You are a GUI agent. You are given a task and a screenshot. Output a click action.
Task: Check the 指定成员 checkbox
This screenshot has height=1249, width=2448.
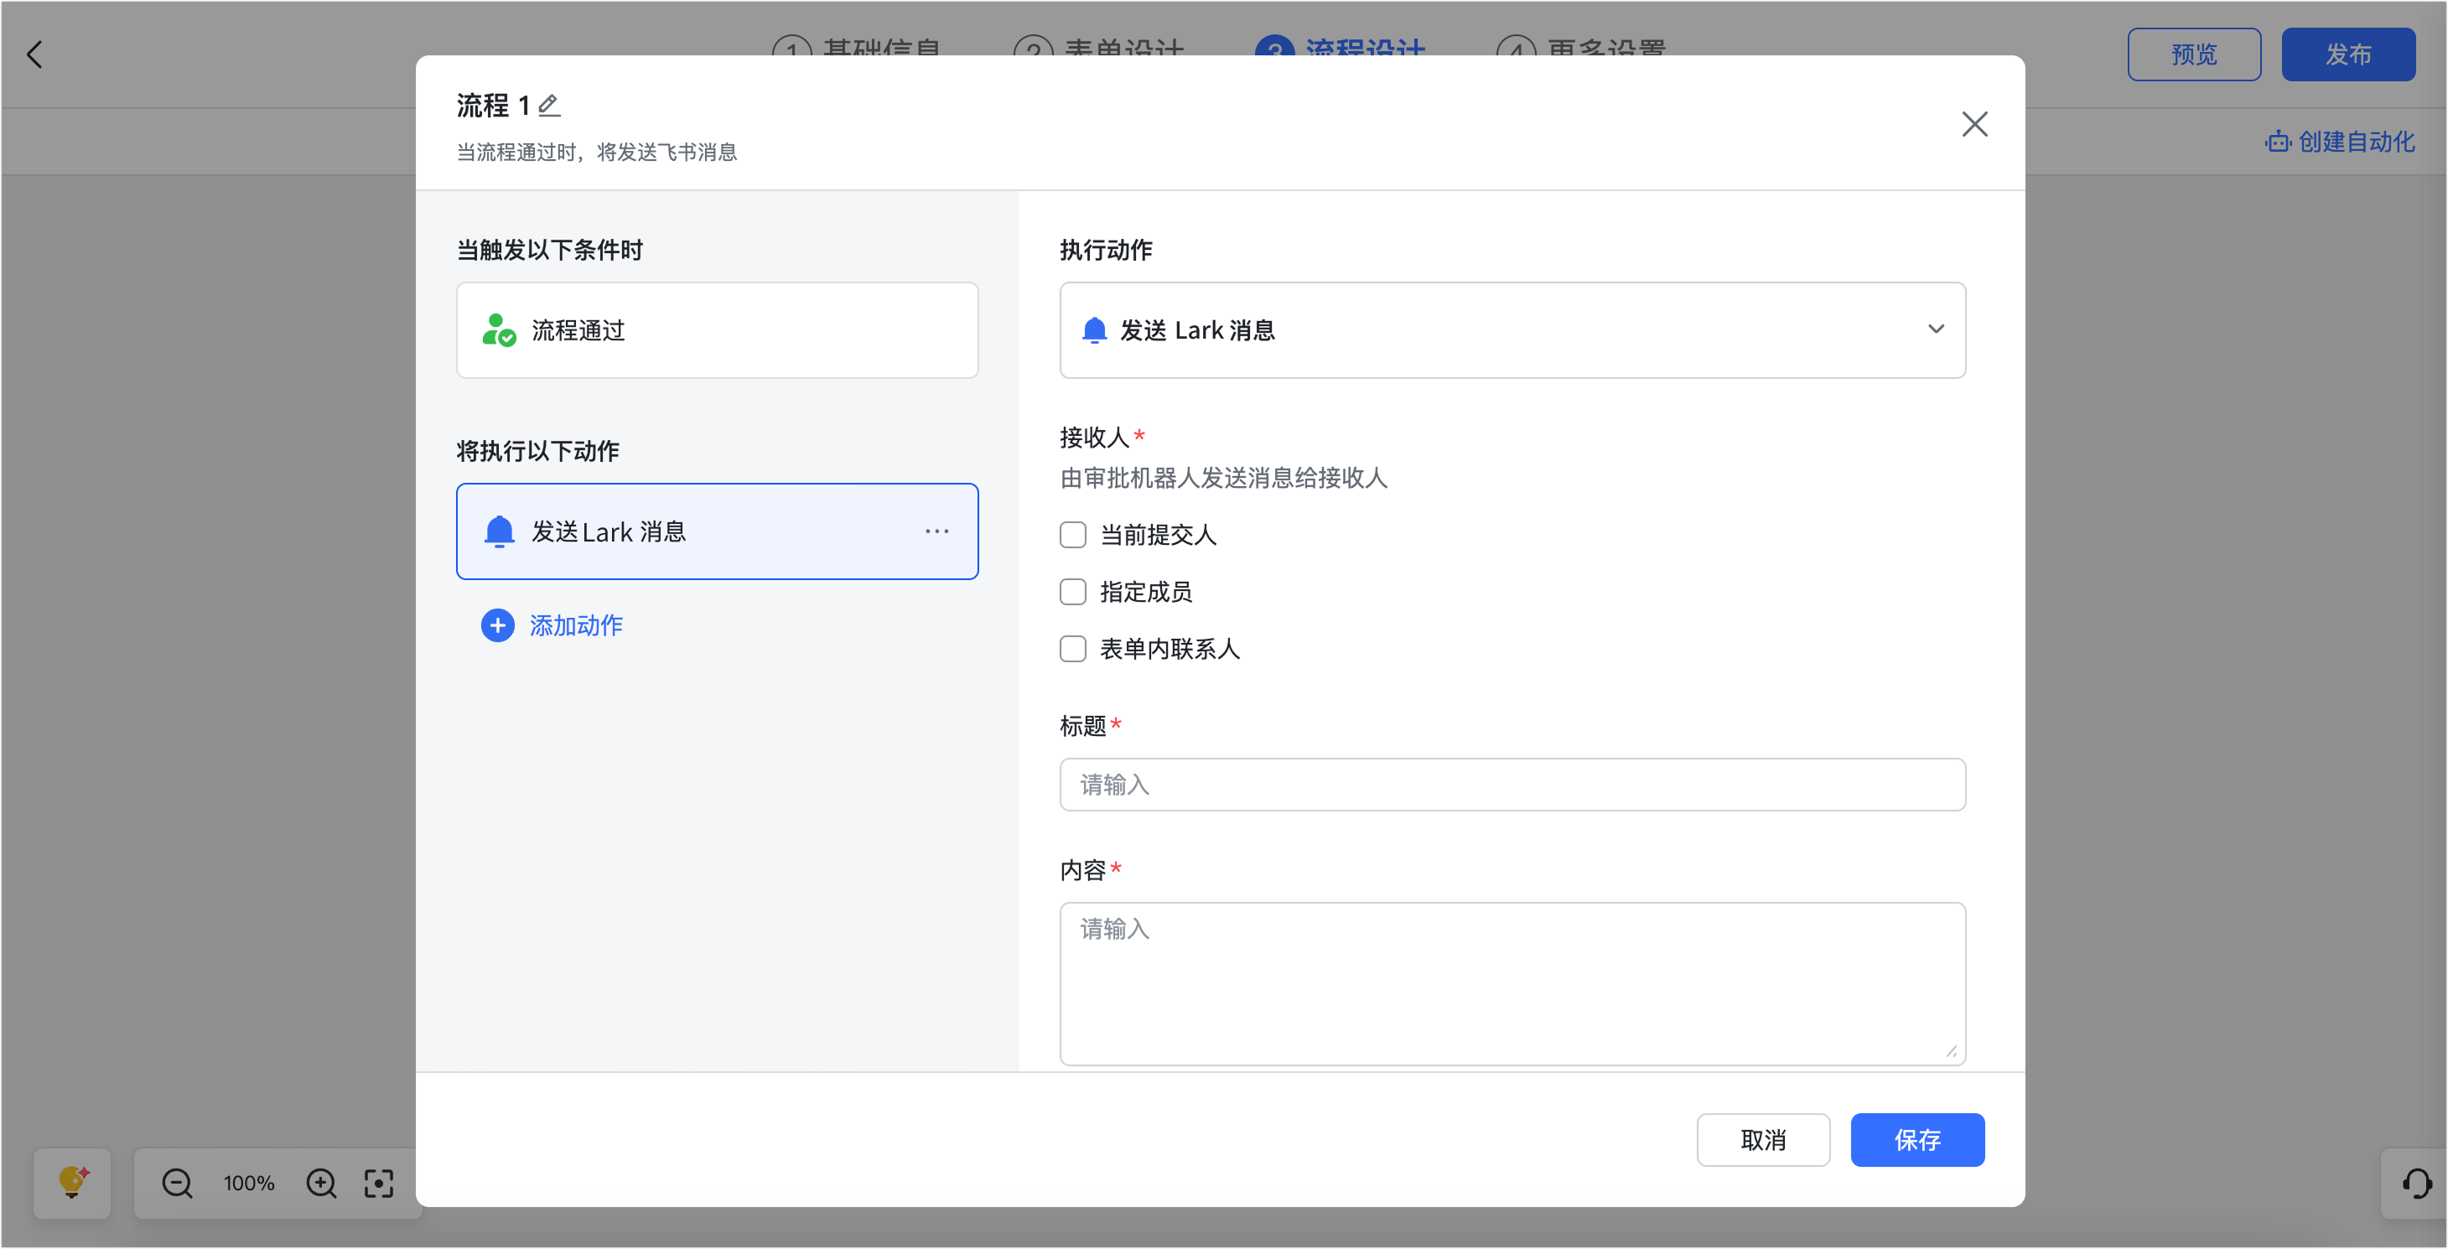tap(1073, 592)
